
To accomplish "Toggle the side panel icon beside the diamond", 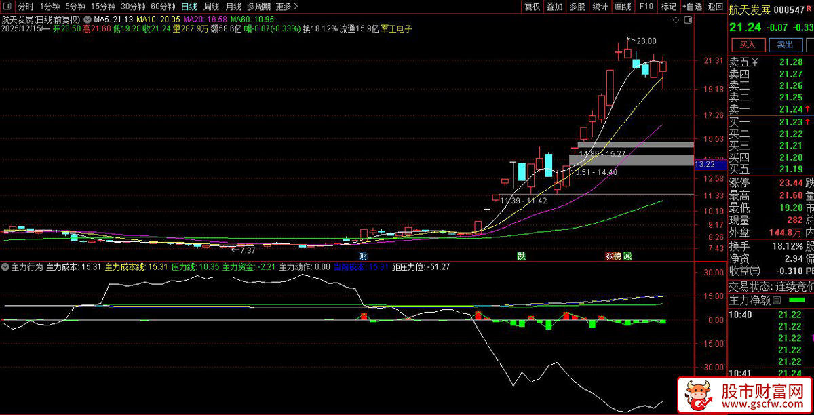I will coord(688,21).
